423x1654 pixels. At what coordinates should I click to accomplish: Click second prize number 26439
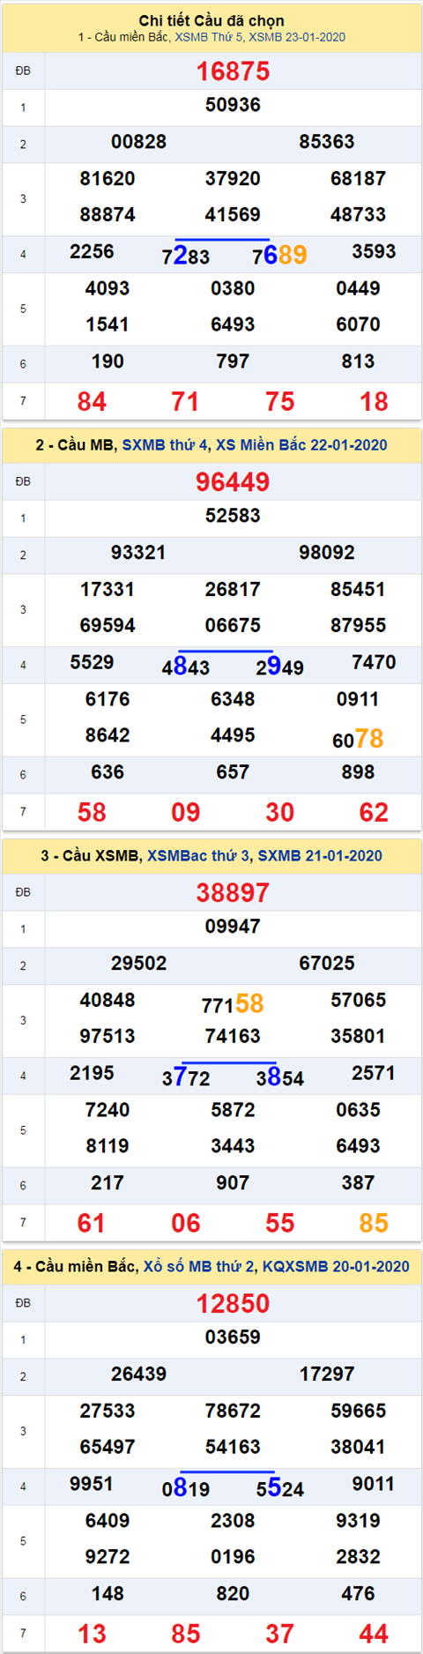(138, 1375)
